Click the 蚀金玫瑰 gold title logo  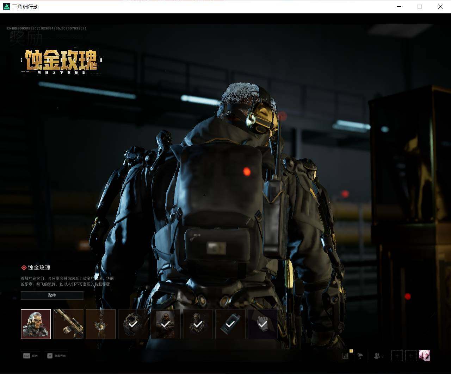point(61,61)
